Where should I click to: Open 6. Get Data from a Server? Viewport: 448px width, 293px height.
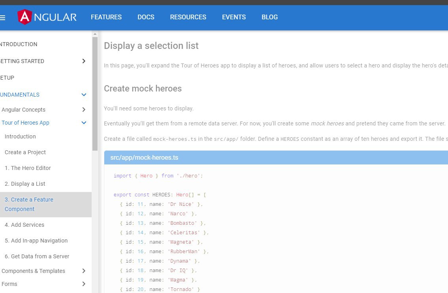coord(37,256)
